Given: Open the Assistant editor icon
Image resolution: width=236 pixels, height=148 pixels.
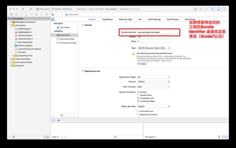Looking at the screenshot, I should click(201, 9).
